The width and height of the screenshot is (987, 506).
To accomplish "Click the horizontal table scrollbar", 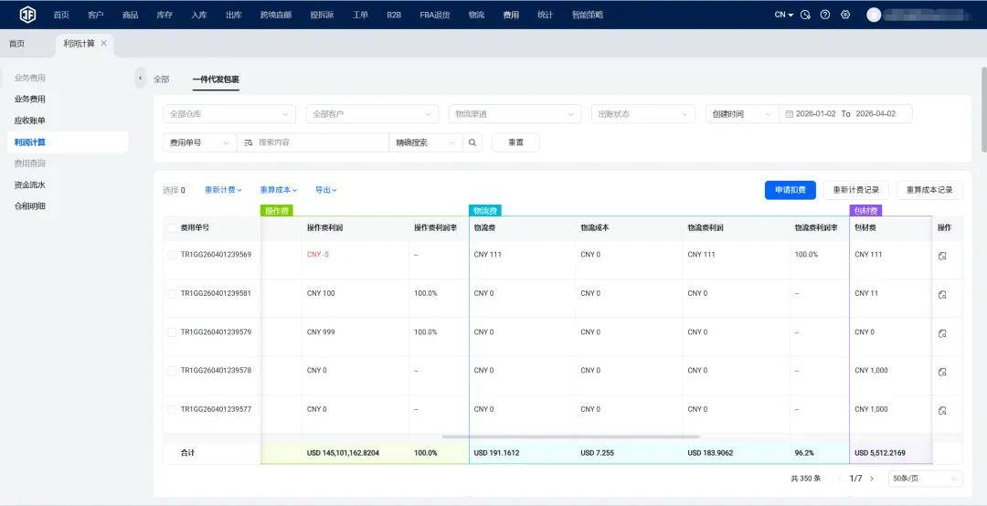I will 569,437.
